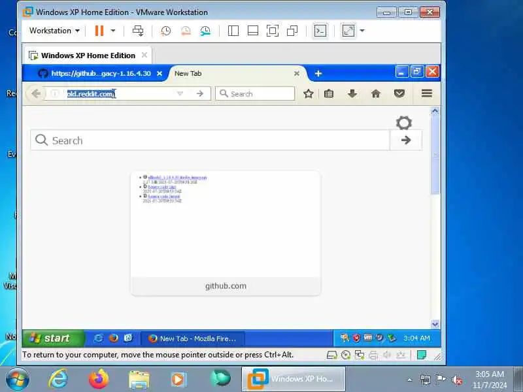Open Windows Explorer folder on the taskbar
This screenshot has width=523, height=392.
139,380
